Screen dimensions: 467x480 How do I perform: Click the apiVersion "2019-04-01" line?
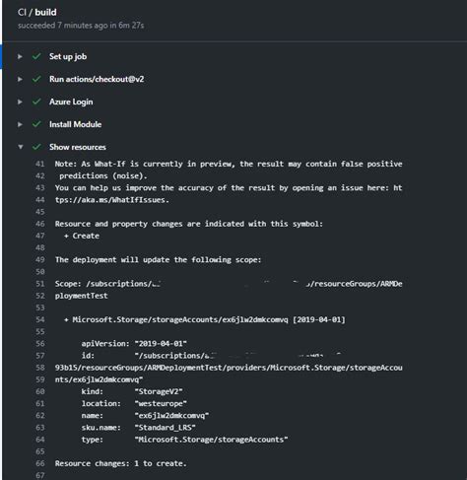(x=134, y=343)
